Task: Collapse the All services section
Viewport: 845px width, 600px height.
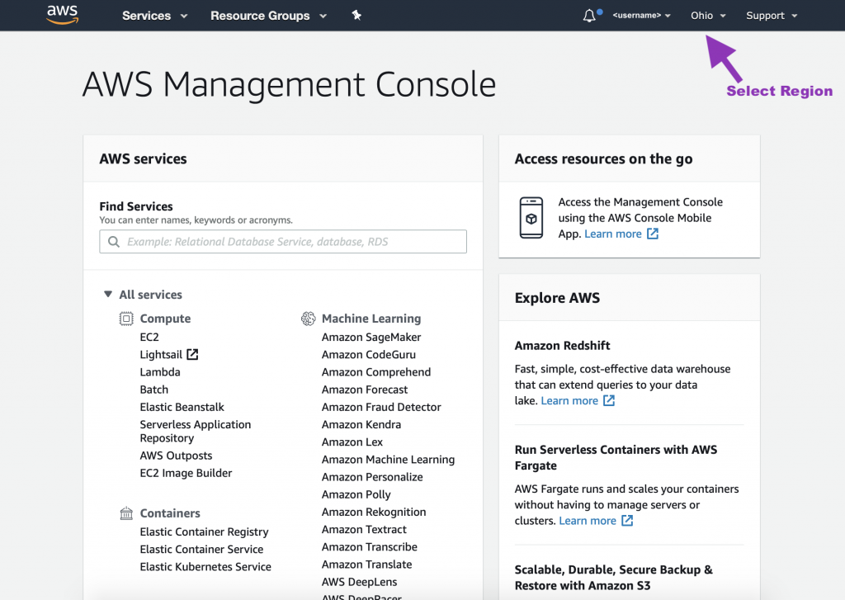Action: pos(108,295)
